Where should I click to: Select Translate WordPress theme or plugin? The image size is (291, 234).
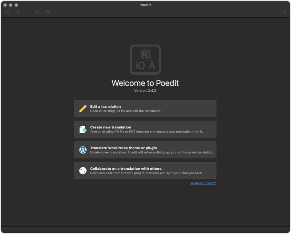(x=145, y=150)
